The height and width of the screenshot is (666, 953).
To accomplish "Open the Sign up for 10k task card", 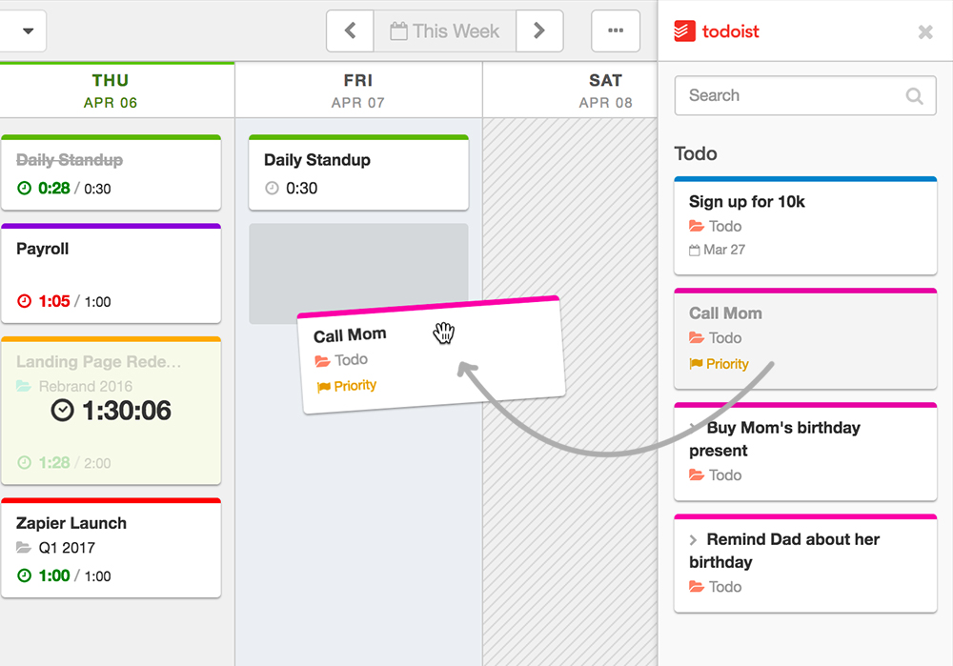I will [x=805, y=225].
